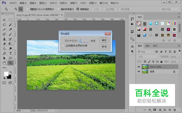Select the Path Selection tool
The width and height of the screenshot is (182, 113).
coord(4,58)
